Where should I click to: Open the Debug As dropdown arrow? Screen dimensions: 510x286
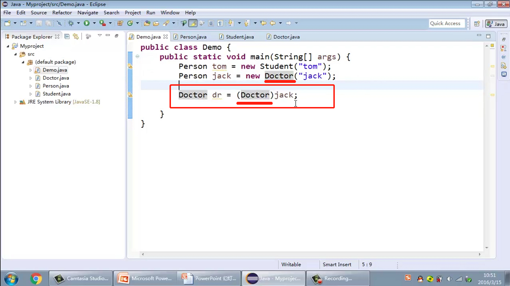tap(79, 23)
